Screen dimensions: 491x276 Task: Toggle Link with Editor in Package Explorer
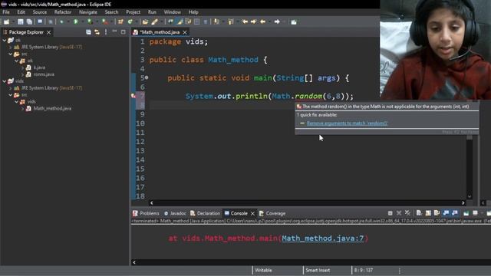point(97,32)
